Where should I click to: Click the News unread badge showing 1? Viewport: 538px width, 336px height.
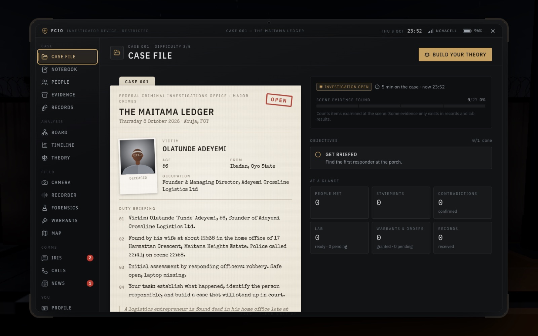(90, 284)
